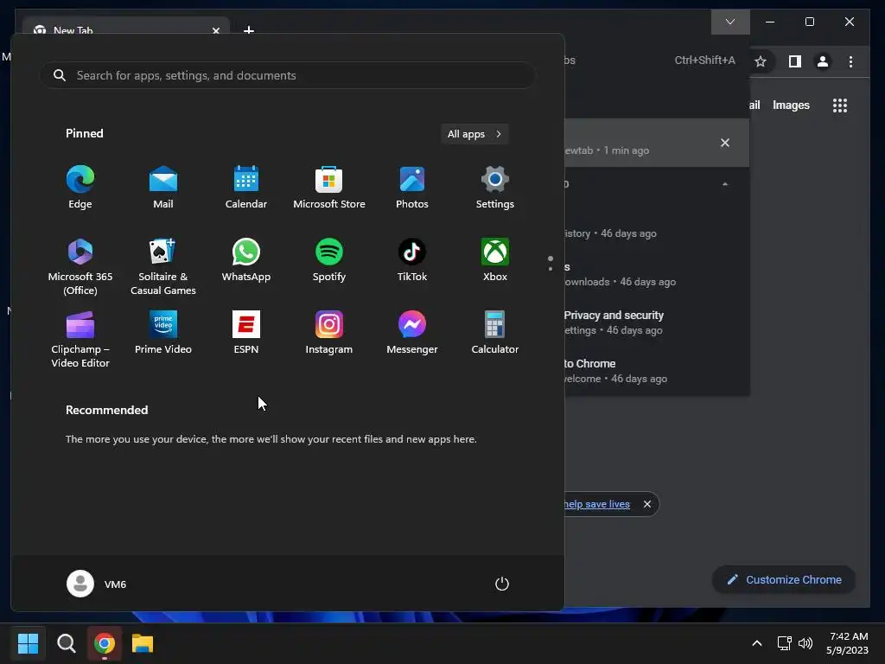The width and height of the screenshot is (885, 664).
Task: Open the history entry from 46 days ago
Action: (x=657, y=227)
